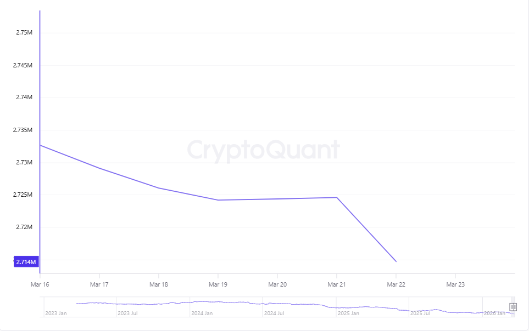Viewport: 529px width, 331px height.
Task: Click the range navigator drag handle icon
Action: [x=513, y=307]
